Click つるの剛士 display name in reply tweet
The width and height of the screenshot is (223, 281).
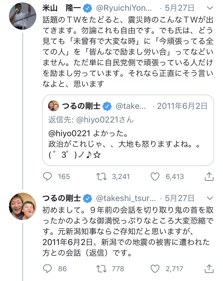point(62,198)
